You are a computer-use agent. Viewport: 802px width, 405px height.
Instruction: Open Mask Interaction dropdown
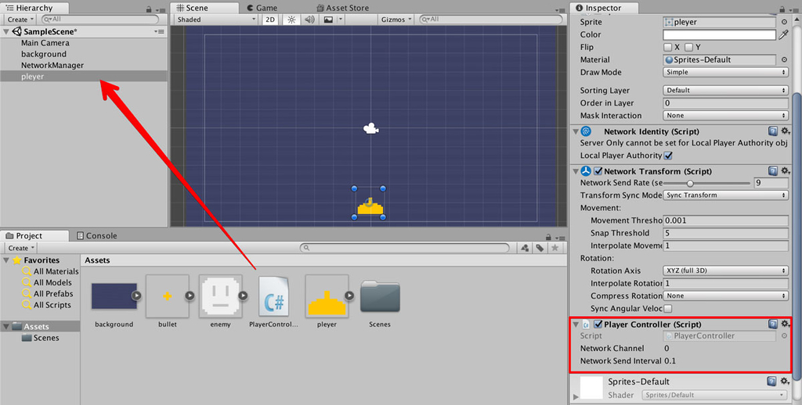tap(725, 116)
